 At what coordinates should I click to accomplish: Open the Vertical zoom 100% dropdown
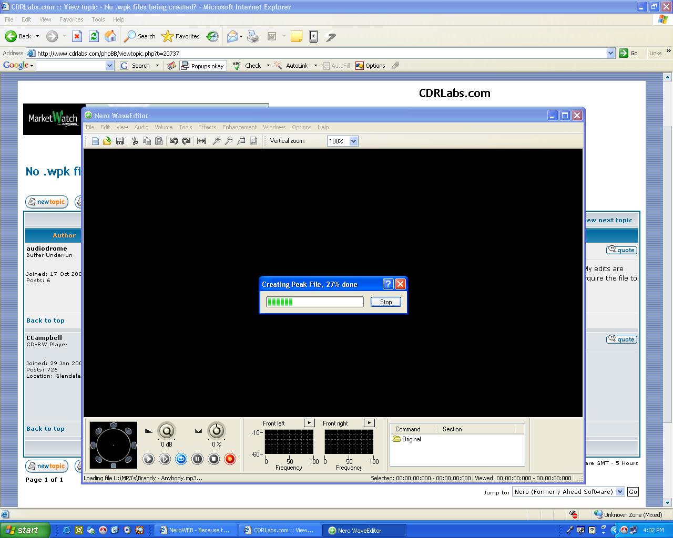[353, 141]
